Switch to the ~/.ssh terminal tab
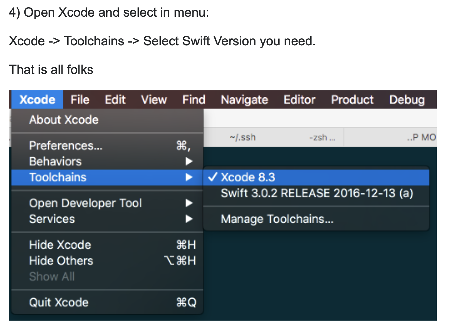 242,137
